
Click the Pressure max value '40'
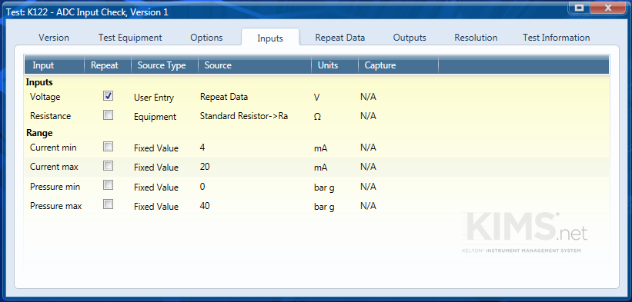(205, 206)
